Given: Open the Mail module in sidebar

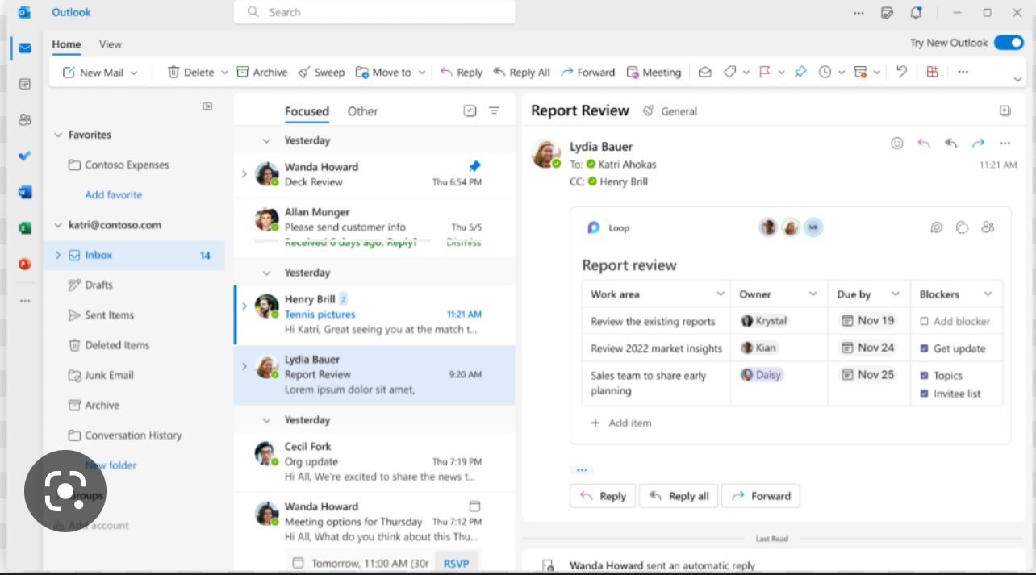Looking at the screenshot, I should click(x=25, y=48).
